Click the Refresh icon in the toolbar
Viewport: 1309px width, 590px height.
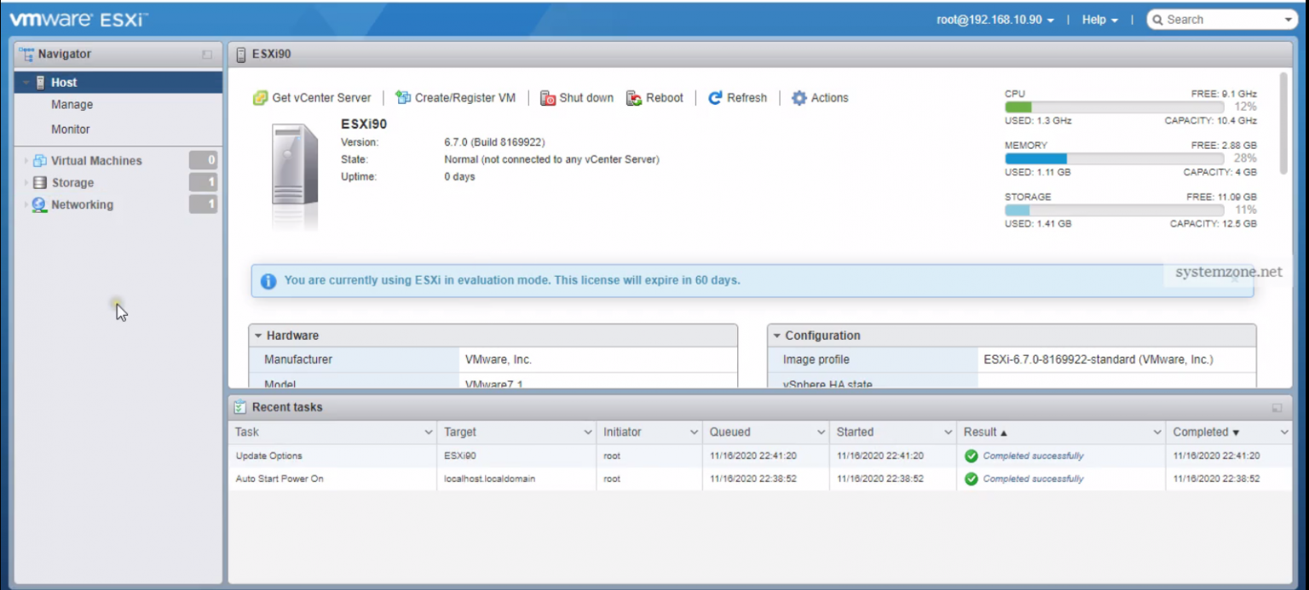[714, 97]
